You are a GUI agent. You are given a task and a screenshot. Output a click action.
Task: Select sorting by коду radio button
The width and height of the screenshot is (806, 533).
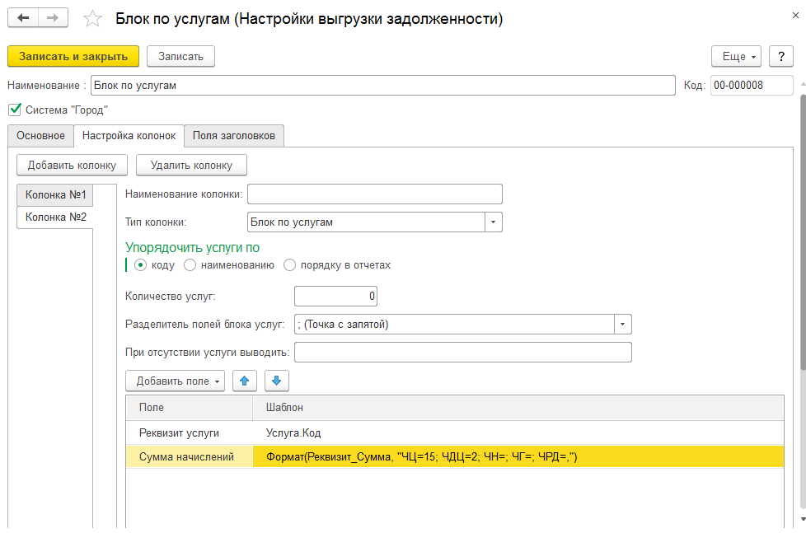click(x=140, y=265)
